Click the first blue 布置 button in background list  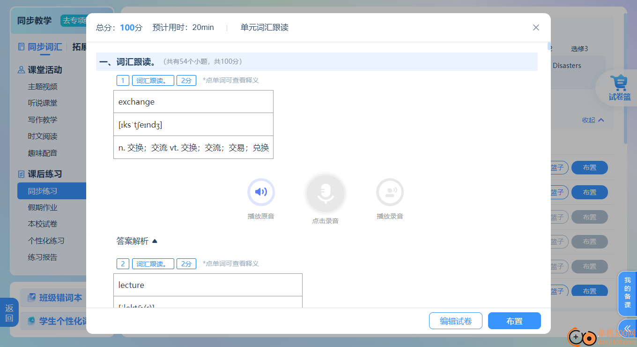click(x=590, y=167)
